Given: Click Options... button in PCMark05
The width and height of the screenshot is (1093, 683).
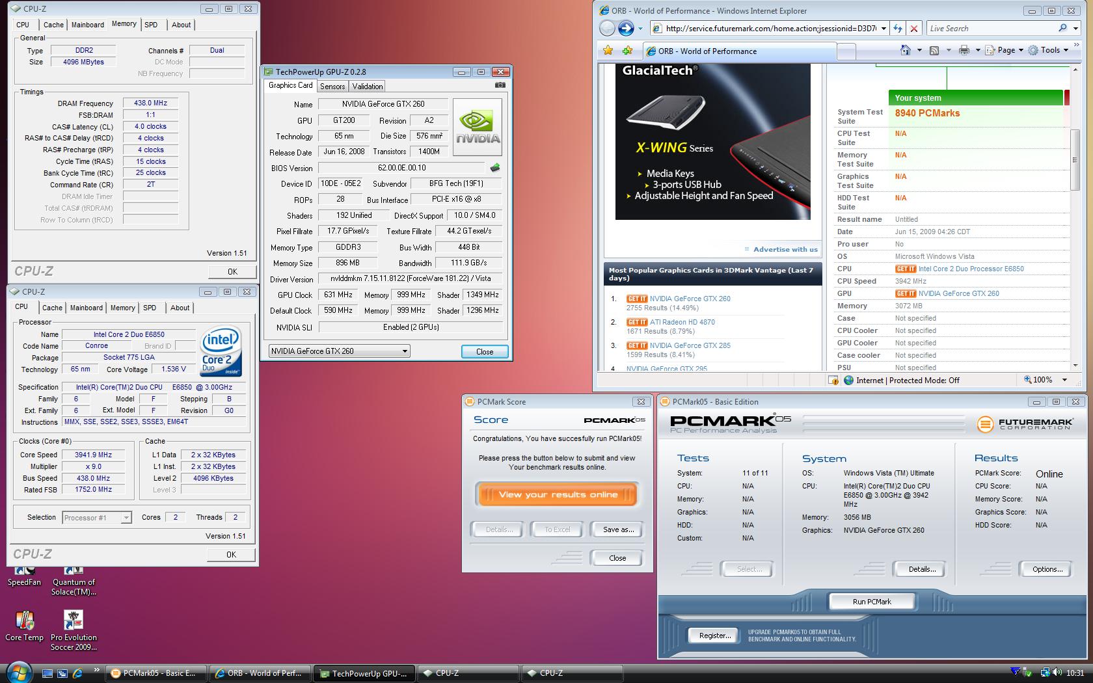Looking at the screenshot, I should coord(1047,569).
